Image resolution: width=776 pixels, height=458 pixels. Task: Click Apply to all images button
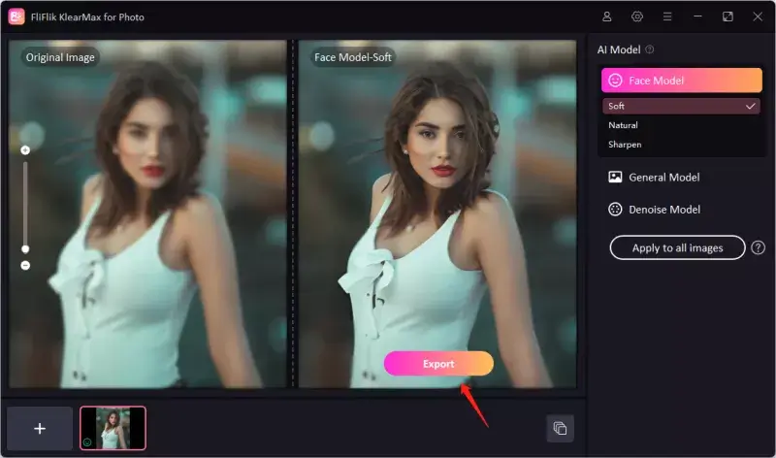(x=677, y=247)
